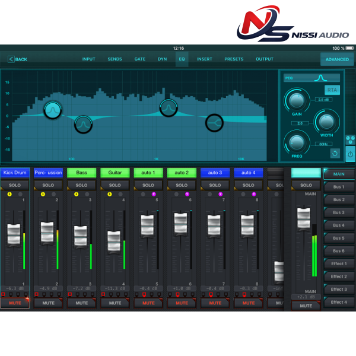Select the second EQ band node
356x356 pixels.
click(83, 124)
